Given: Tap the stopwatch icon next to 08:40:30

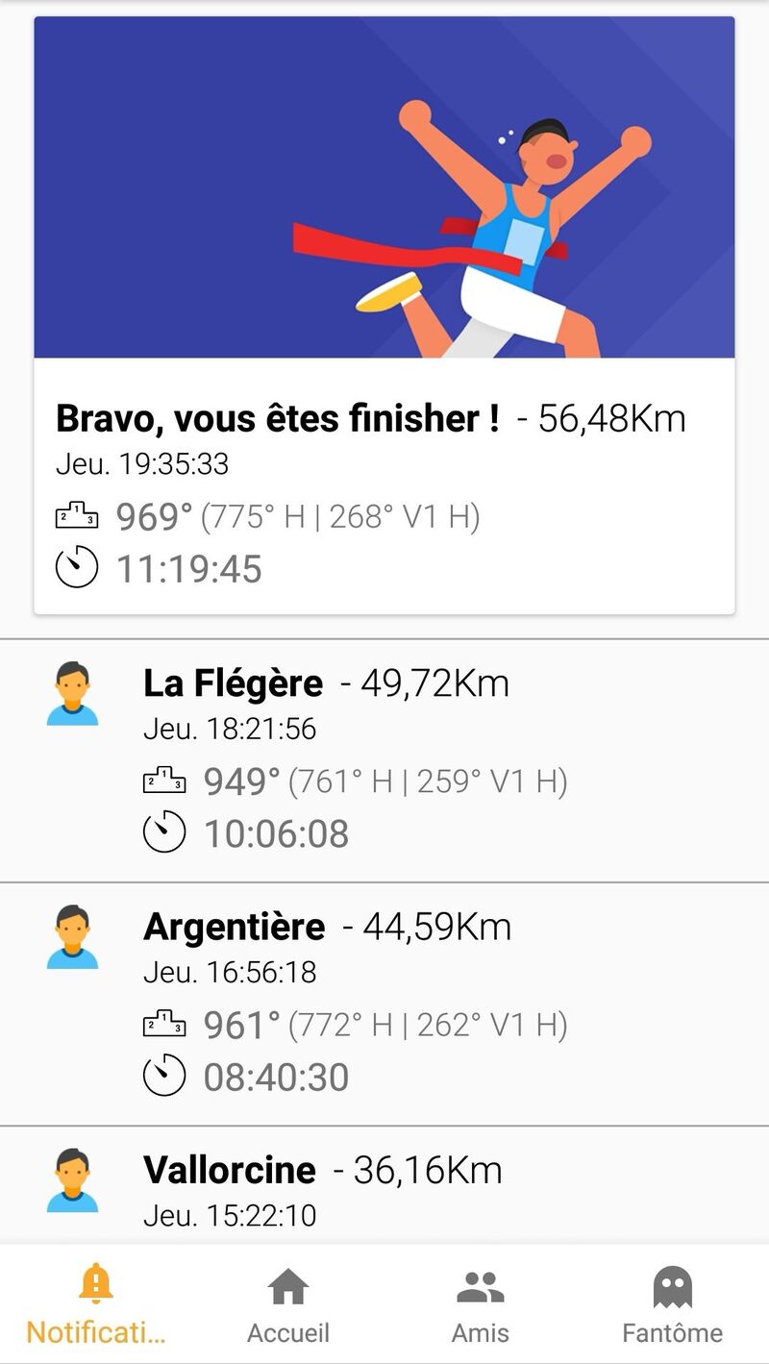Looking at the screenshot, I should (164, 1075).
